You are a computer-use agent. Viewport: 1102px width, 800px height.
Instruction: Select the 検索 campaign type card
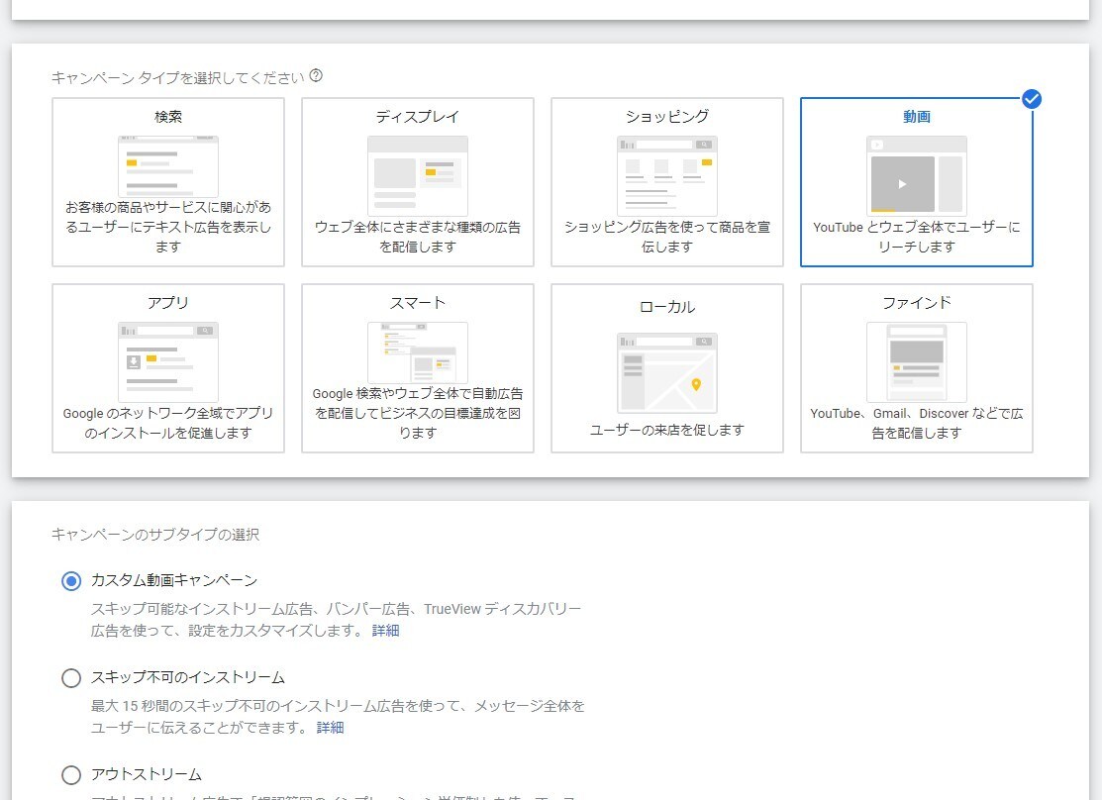168,182
